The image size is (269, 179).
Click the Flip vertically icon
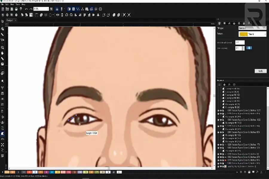(x=62, y=15)
